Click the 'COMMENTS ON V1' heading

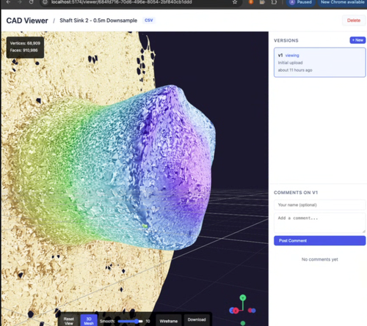pyautogui.click(x=296, y=193)
